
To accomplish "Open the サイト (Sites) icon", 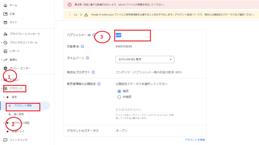I will point(5,22).
